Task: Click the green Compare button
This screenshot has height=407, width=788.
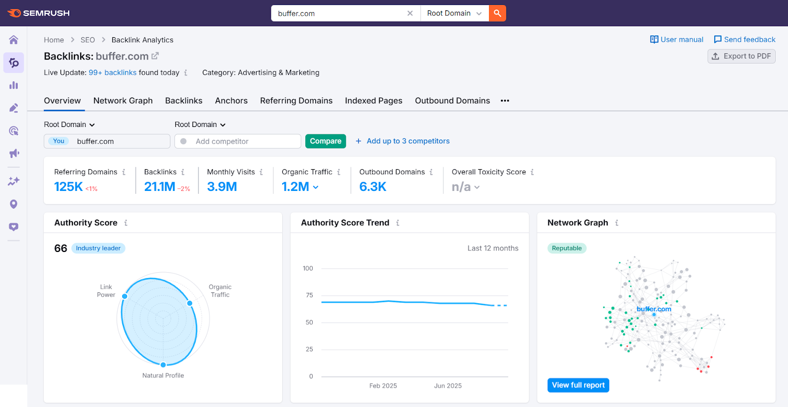Action: coord(326,141)
